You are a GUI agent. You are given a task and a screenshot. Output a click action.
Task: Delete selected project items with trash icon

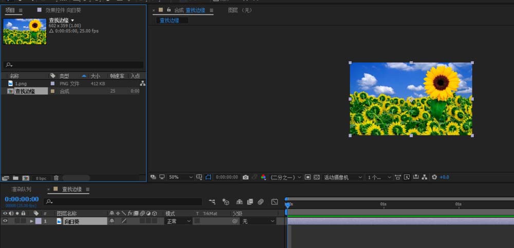coord(56,178)
